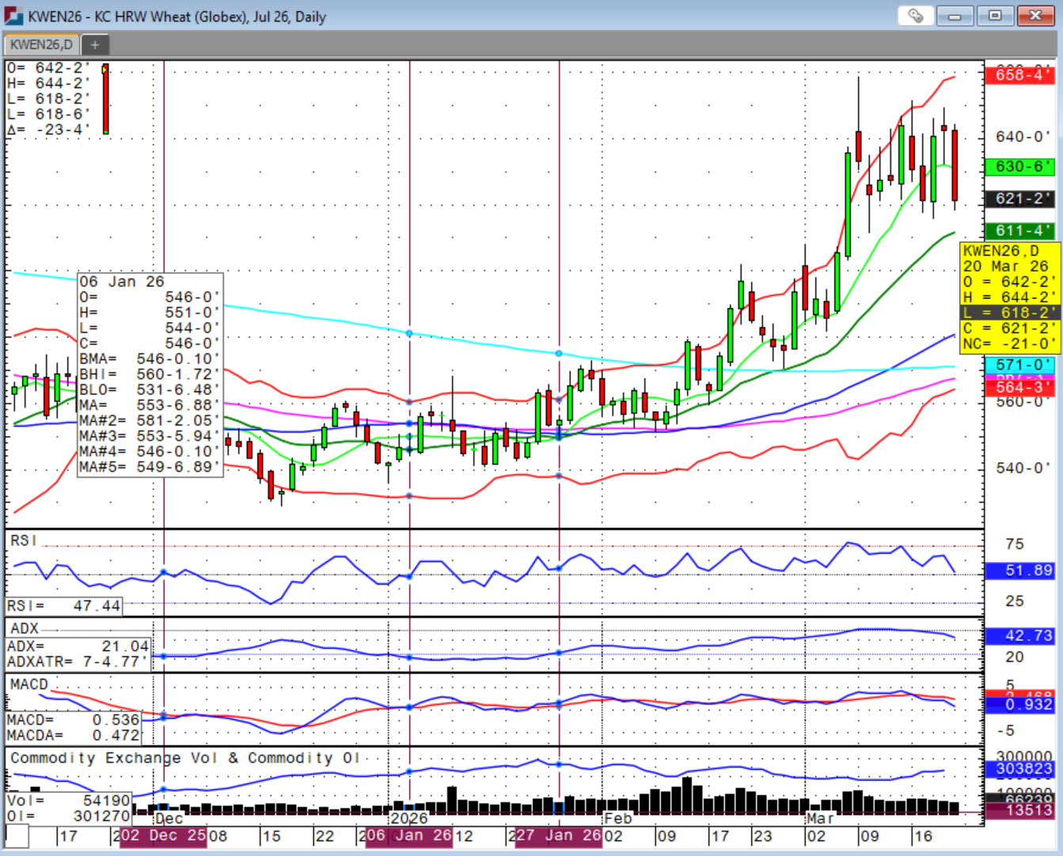The image size is (1063, 856).
Task: Click the 27 Jan 26 date marker on the time axis
Action: (x=559, y=835)
